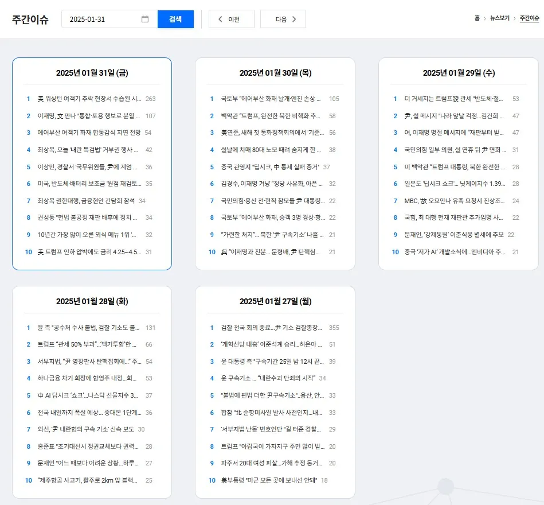Open headline 가련한 처지… 북한 尹 구속기소
The height and width of the screenshot is (505, 544).
click(x=272, y=235)
